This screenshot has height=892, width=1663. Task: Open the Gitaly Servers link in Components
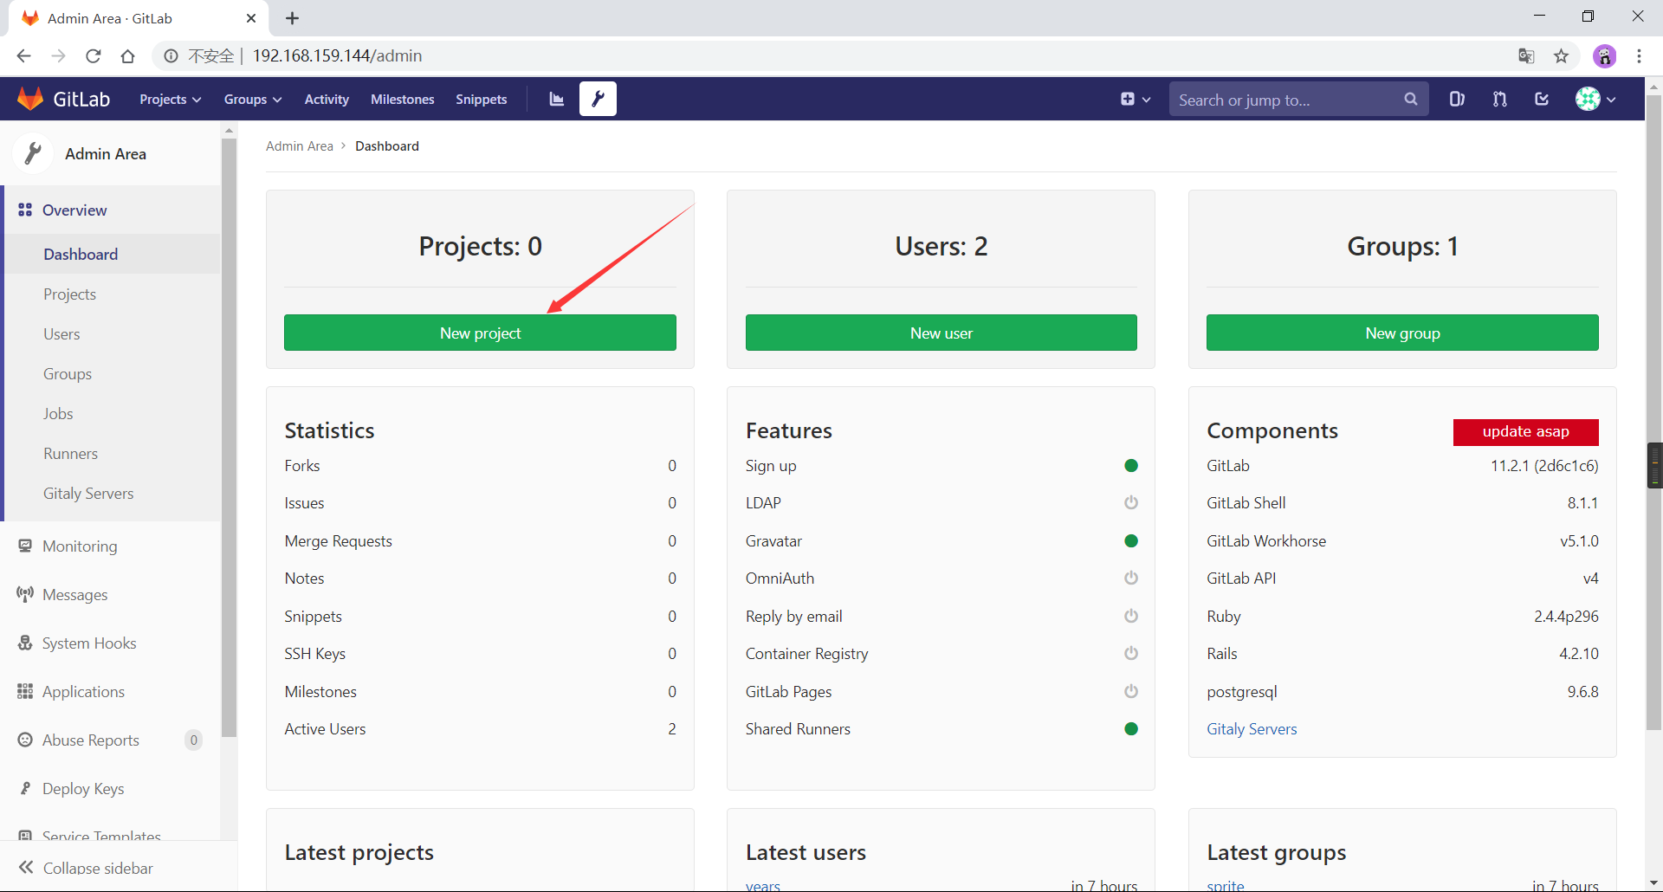(x=1252, y=729)
